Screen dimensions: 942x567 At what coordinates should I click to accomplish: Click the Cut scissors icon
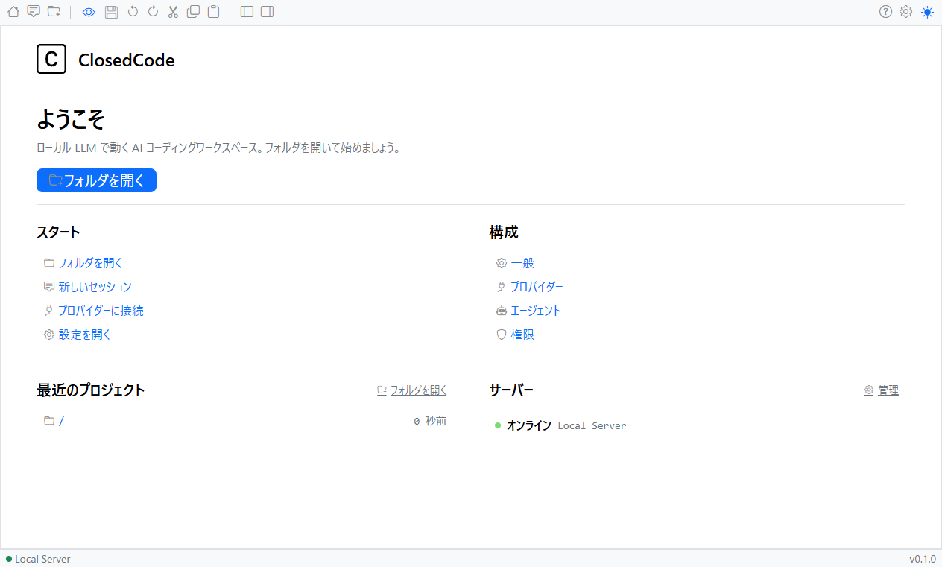[173, 12]
